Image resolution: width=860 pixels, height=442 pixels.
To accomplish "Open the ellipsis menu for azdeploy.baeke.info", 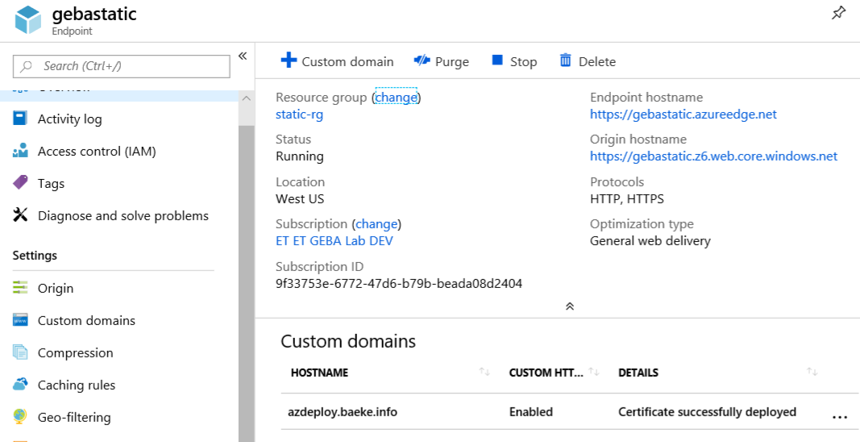I will 839,416.
